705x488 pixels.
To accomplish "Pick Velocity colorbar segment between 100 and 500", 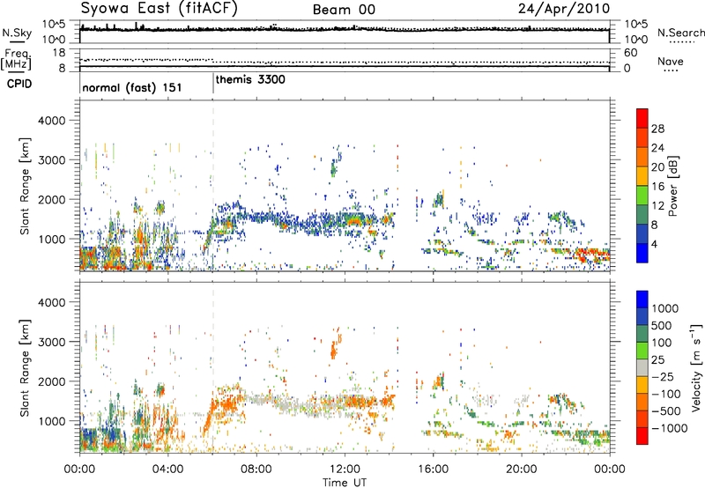I will [642, 334].
